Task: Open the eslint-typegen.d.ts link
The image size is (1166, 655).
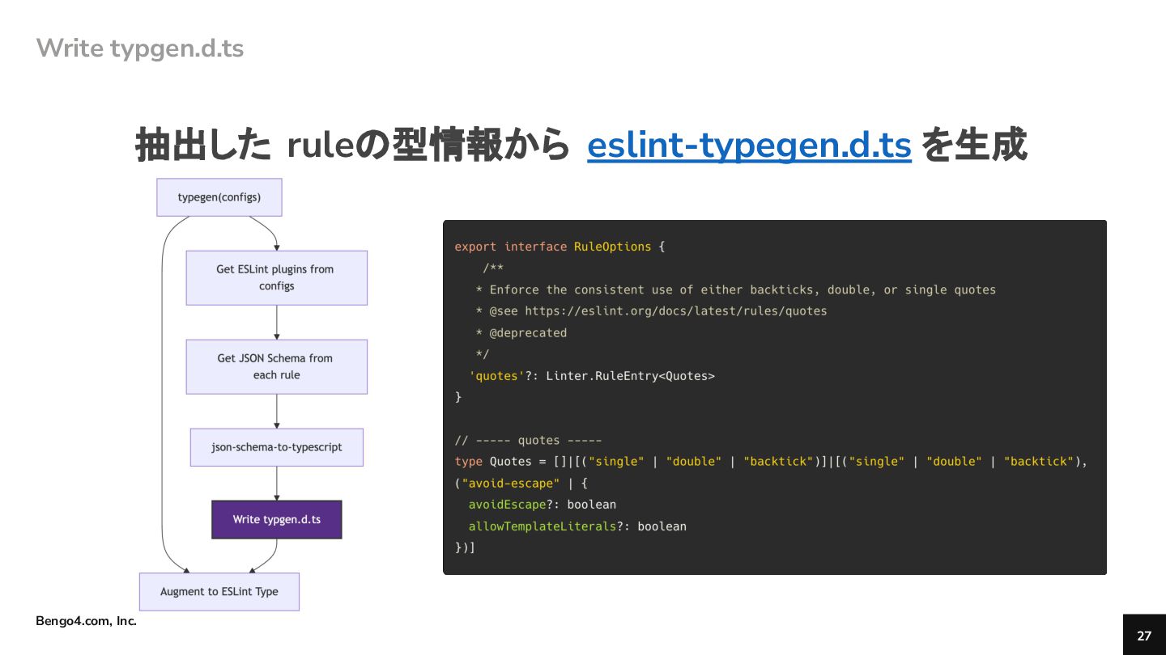Action: pos(749,146)
